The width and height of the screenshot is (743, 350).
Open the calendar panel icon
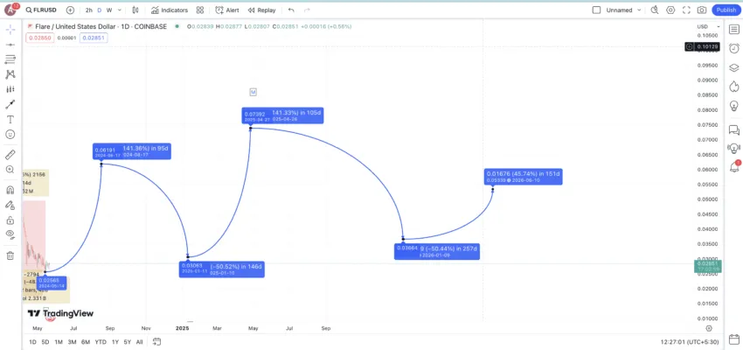pyautogui.click(x=734, y=339)
